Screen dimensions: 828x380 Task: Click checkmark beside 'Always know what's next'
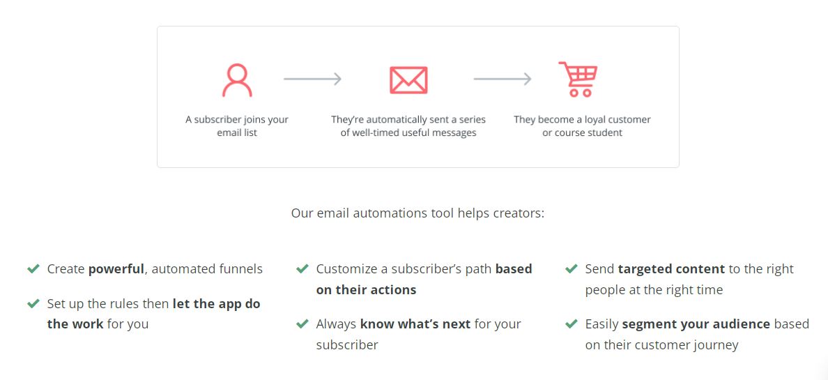click(302, 324)
